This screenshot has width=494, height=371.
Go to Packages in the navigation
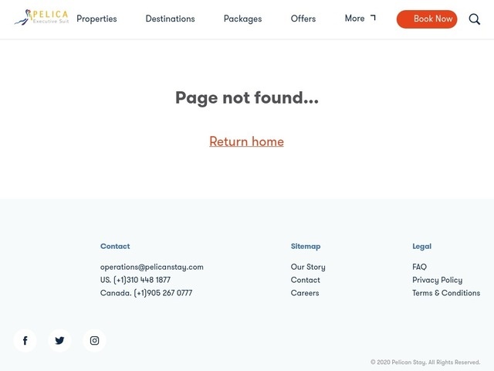[242, 19]
